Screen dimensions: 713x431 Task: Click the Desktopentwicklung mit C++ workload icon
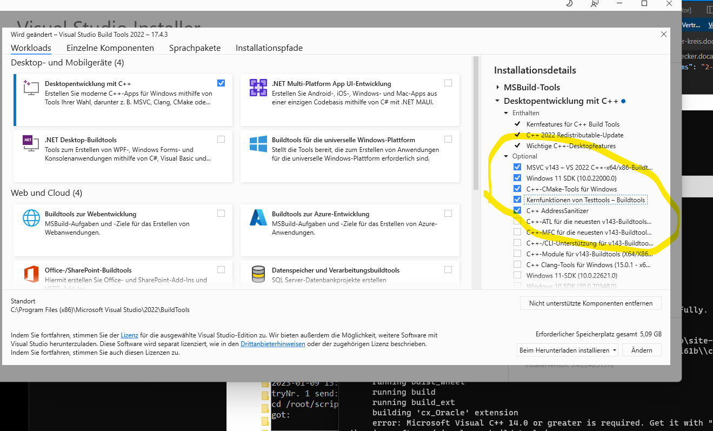(x=31, y=88)
